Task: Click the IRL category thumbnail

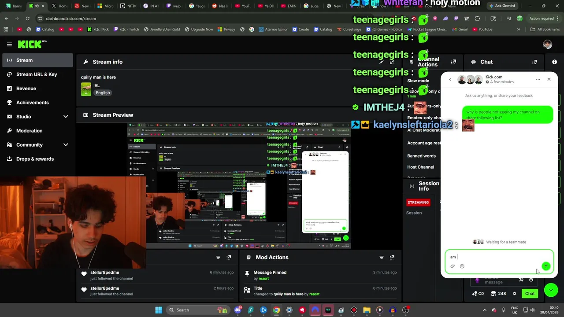Action: click(86, 89)
